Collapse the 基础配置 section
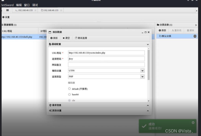The height and width of the screenshot is (136, 201). pyautogui.click(x=99, y=44)
